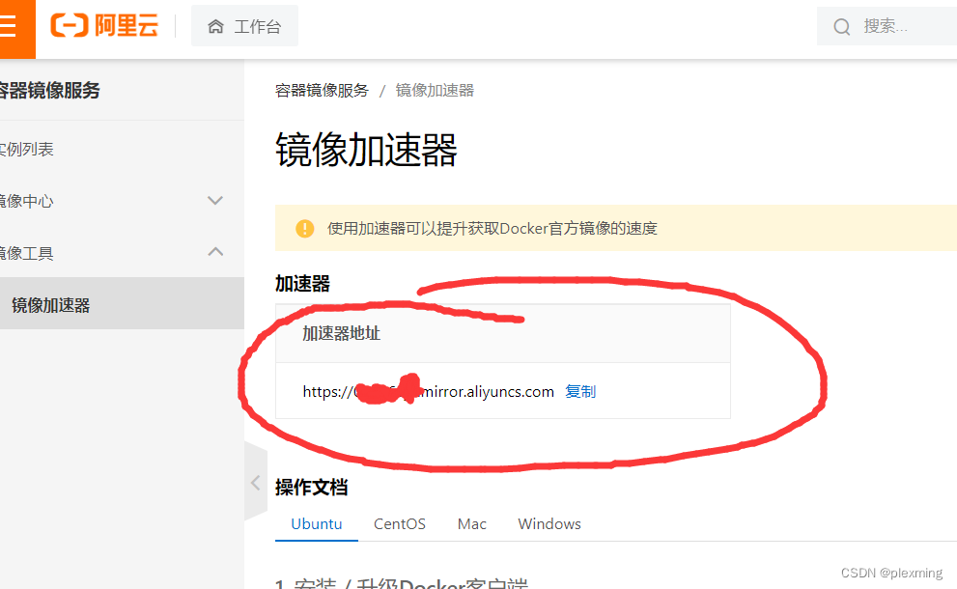957x589 pixels.
Task: Collapse the 镜像工具 sidebar chevron
Action: coord(214,251)
